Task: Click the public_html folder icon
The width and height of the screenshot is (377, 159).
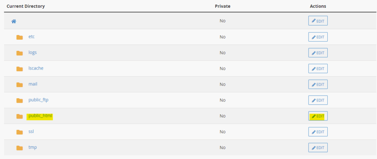Action: click(20, 116)
